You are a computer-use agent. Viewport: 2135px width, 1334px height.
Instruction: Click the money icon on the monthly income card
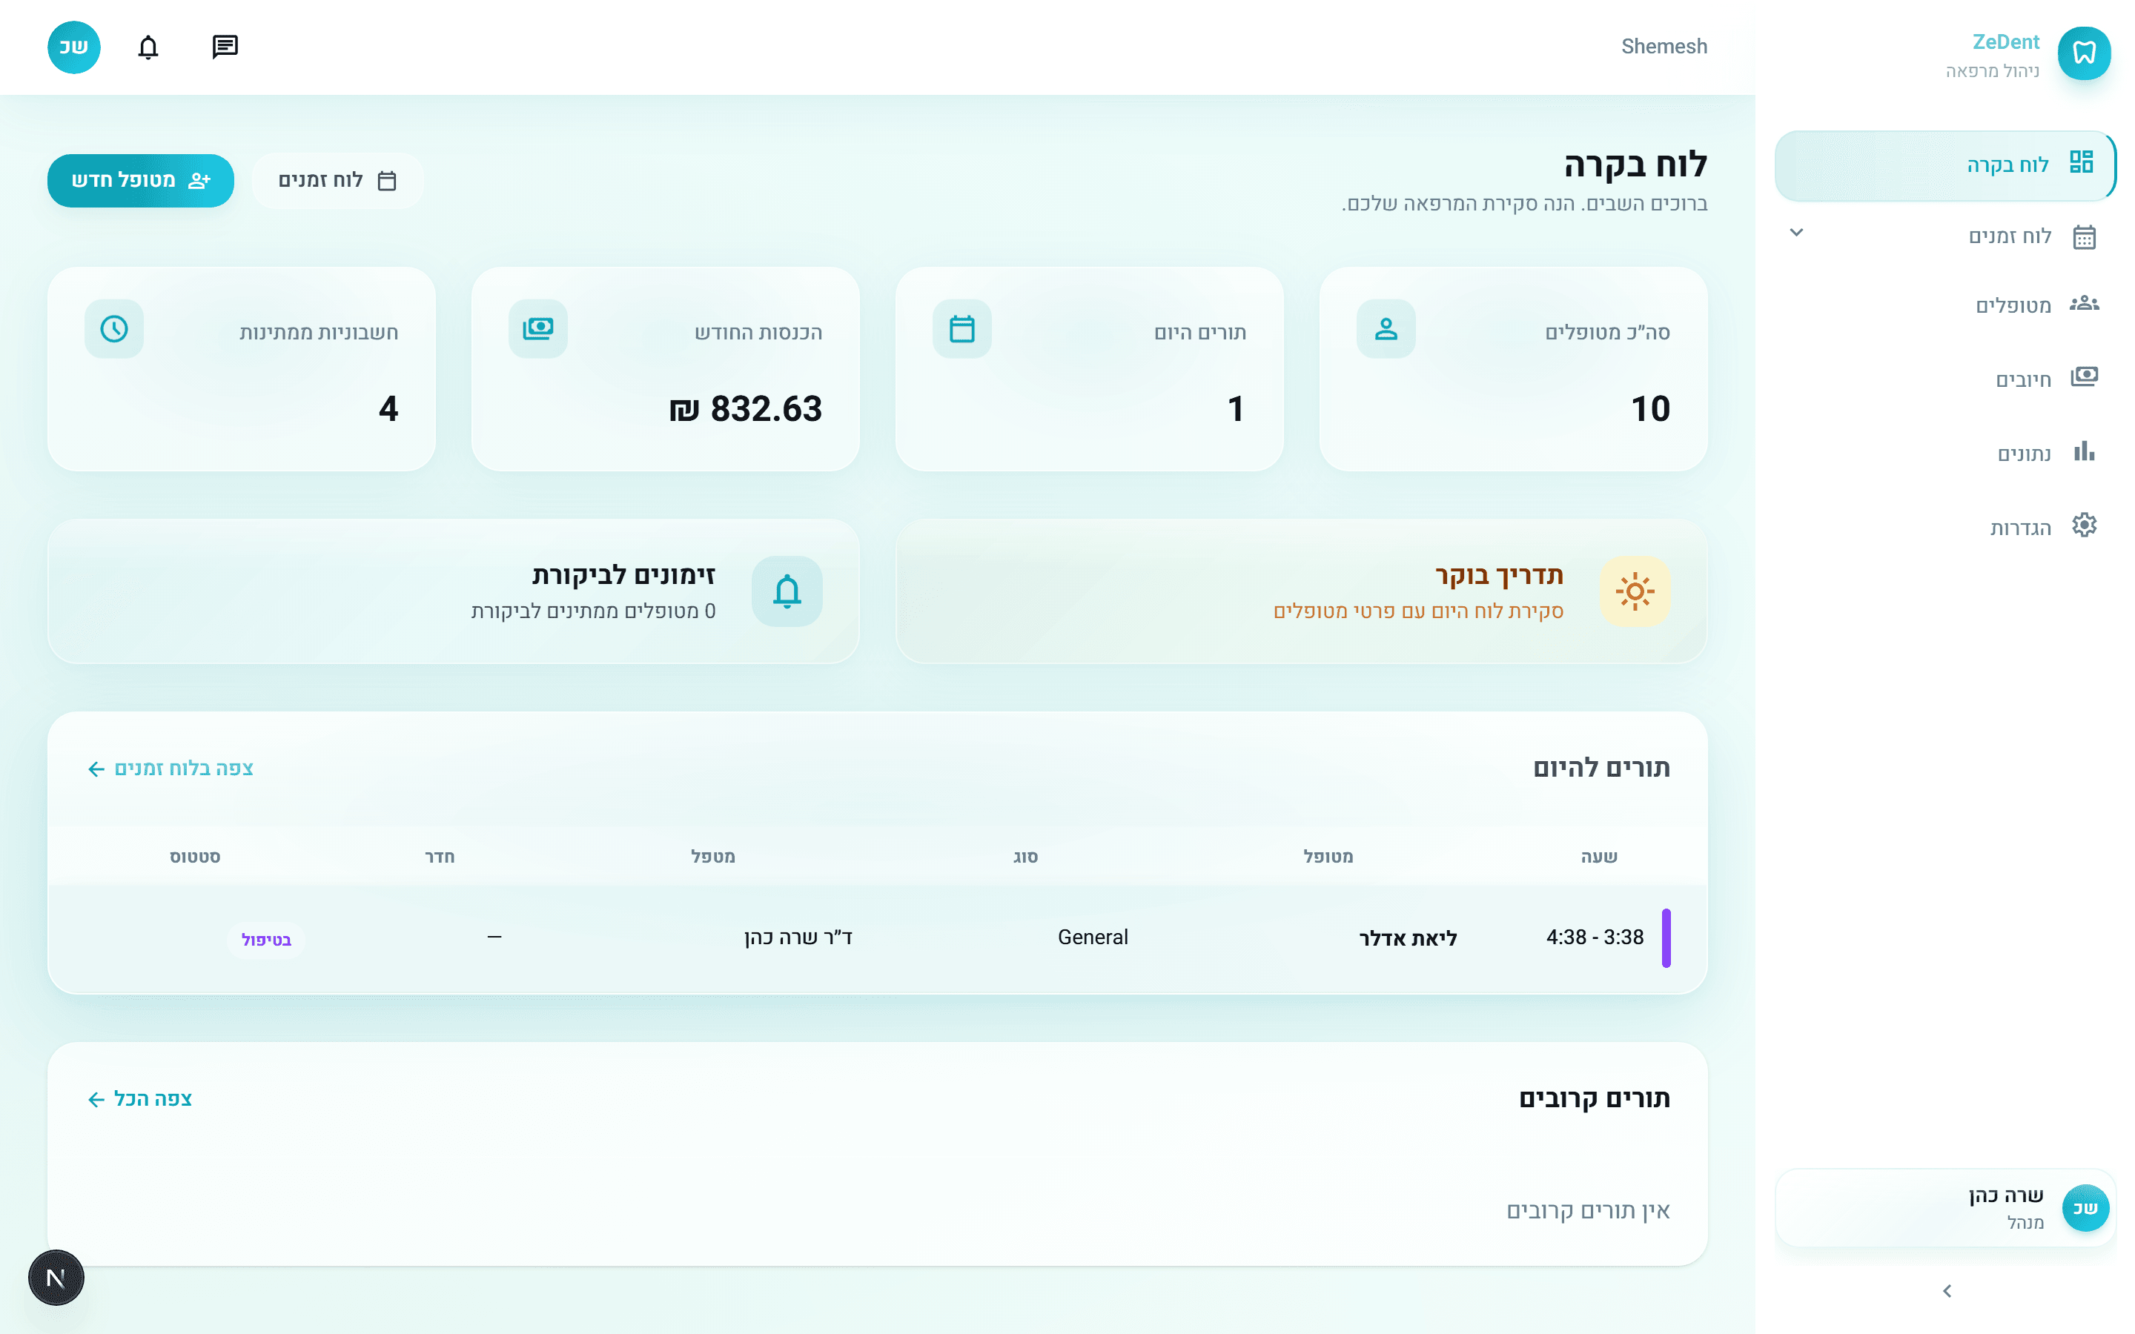point(537,329)
